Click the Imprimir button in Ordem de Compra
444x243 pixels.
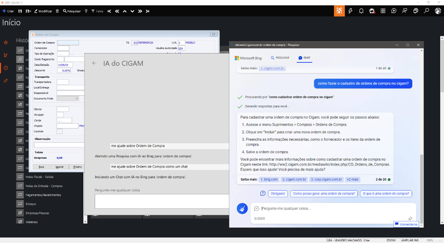click(60, 167)
